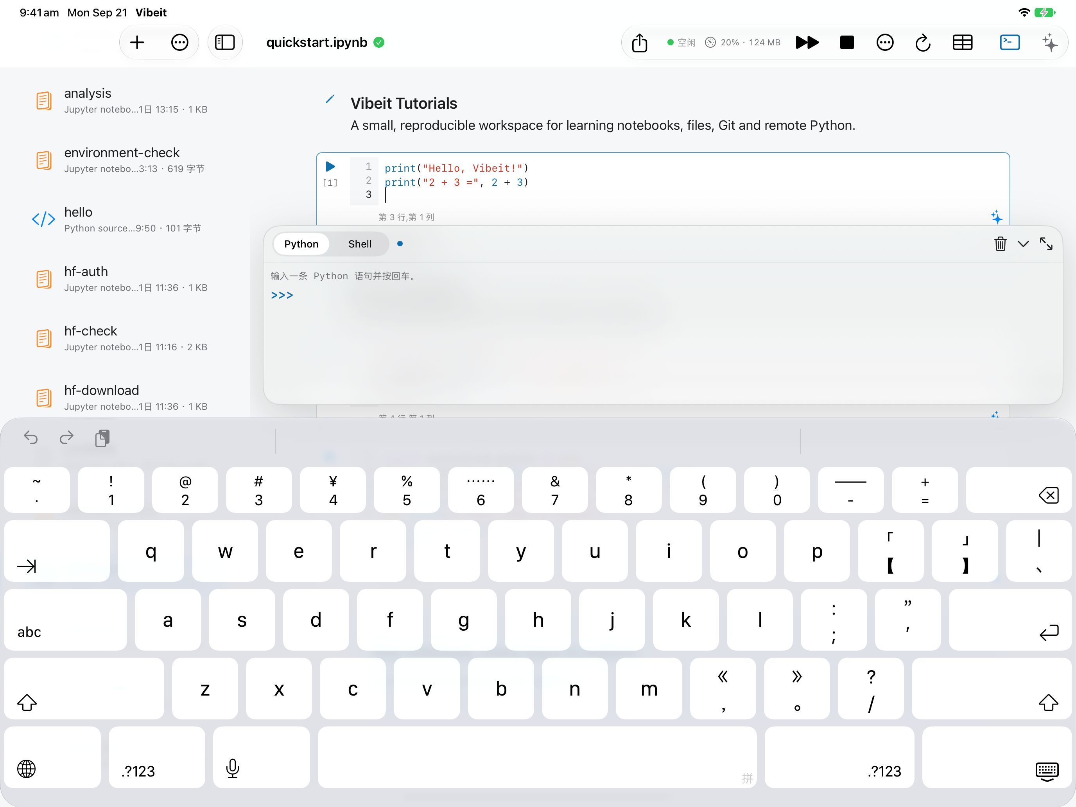
Task: Tap the keyboard paste clipboard icon
Action: pyautogui.click(x=103, y=438)
